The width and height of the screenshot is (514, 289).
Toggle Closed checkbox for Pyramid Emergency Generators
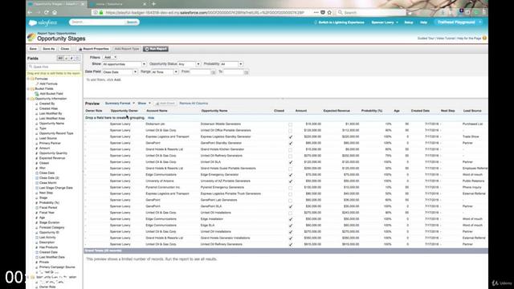click(x=290, y=188)
